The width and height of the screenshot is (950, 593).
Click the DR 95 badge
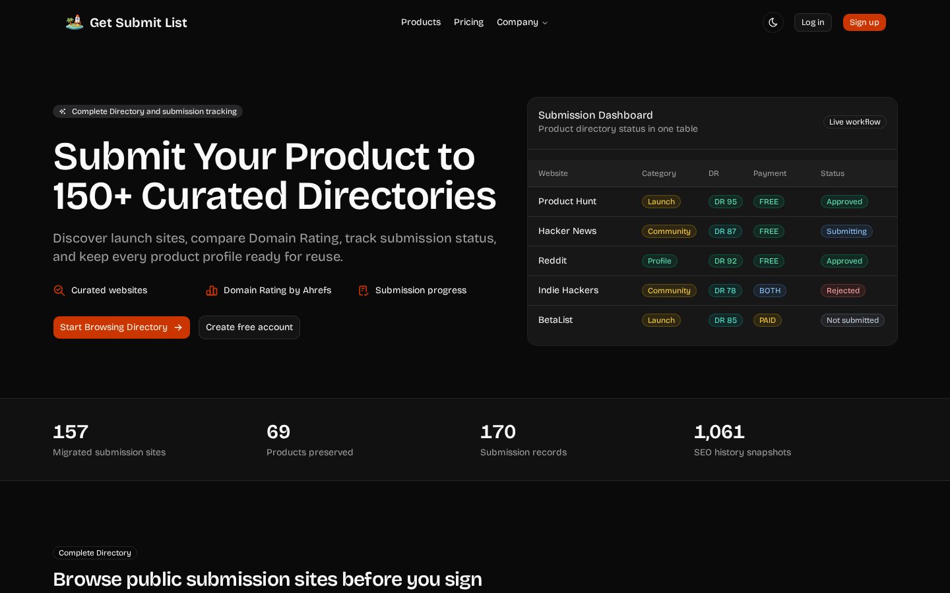[726, 202]
